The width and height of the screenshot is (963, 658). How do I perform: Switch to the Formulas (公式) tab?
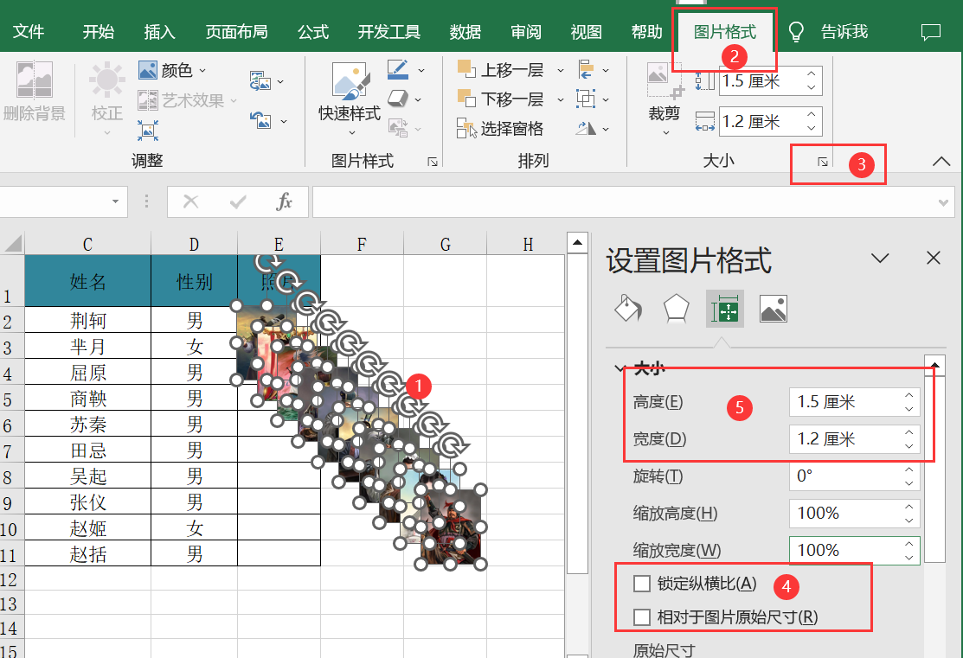[x=313, y=32]
